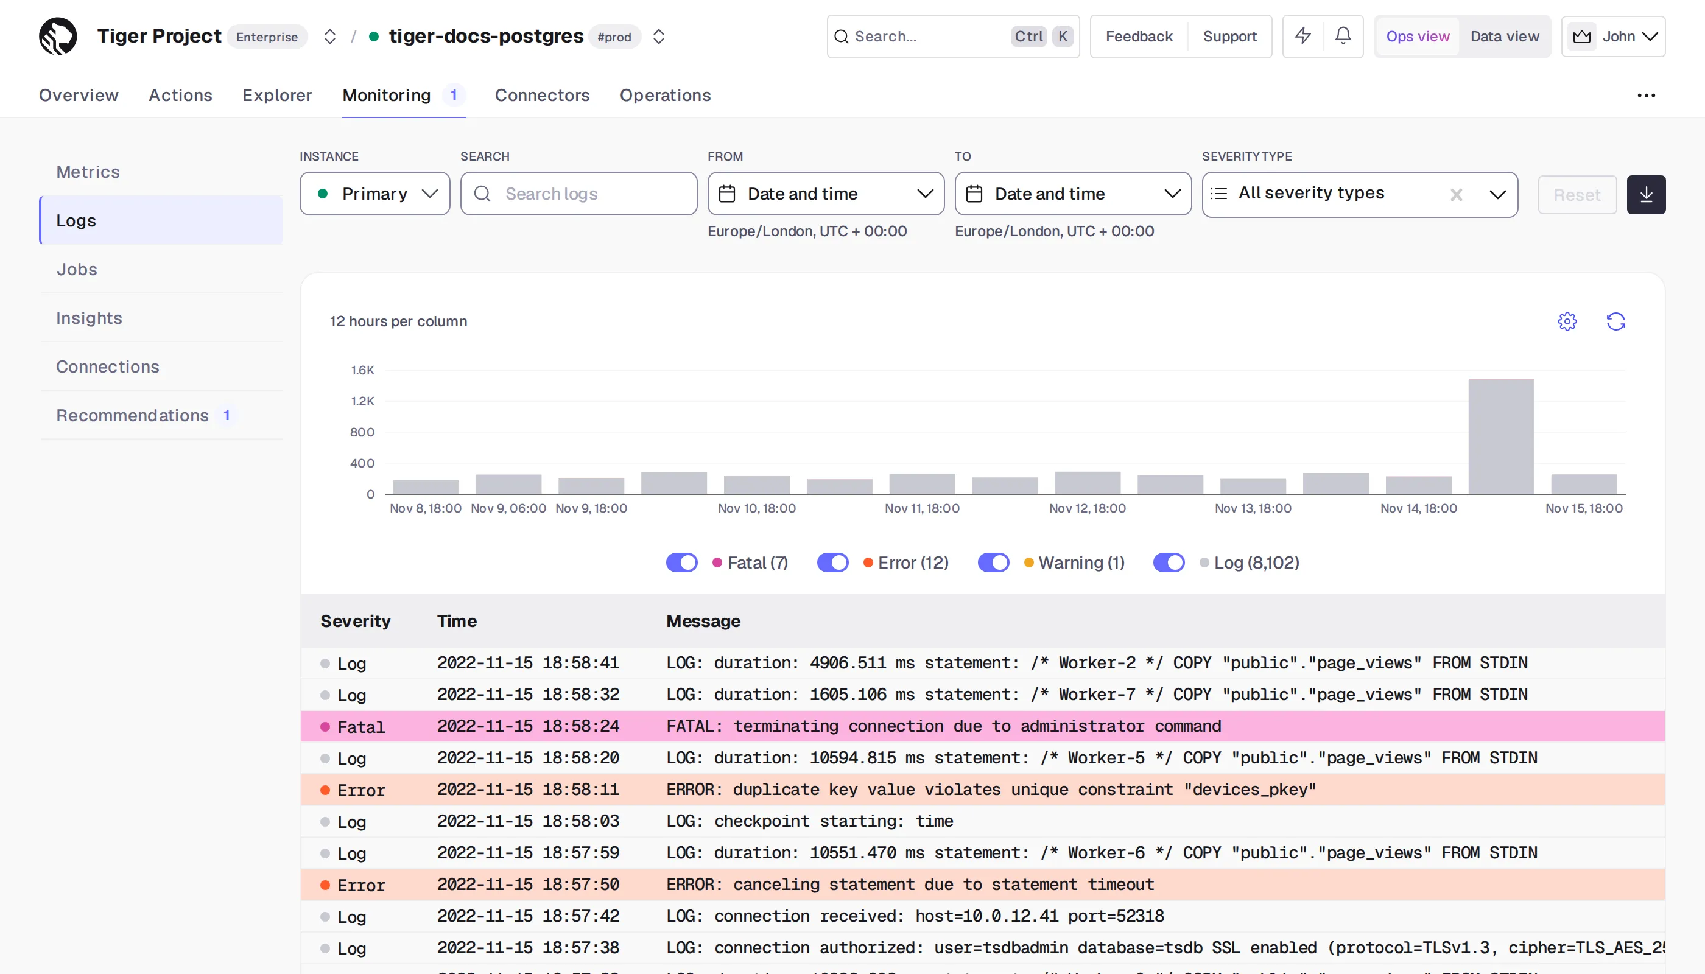Go to Recommendations in sidebar
The image size is (1705, 974).
pos(161,415)
